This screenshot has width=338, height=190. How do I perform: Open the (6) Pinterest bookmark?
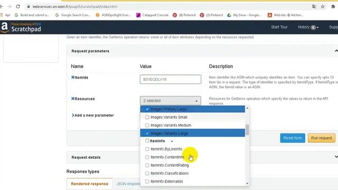coord(184,15)
